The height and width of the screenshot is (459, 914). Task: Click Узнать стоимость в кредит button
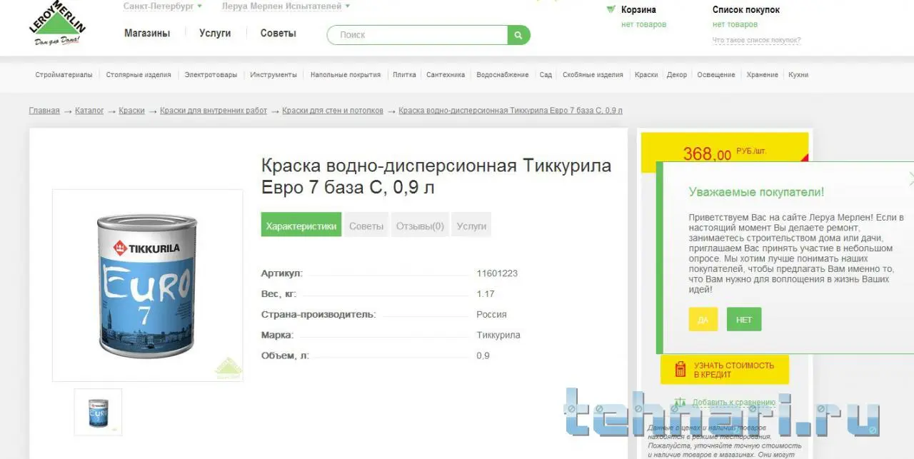pos(725,370)
